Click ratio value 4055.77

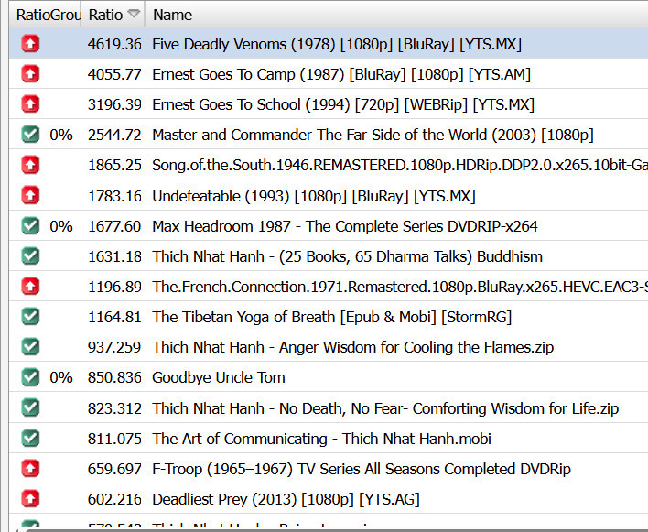(x=114, y=74)
